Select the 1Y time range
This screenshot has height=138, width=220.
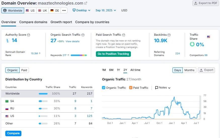coord(118,70)
